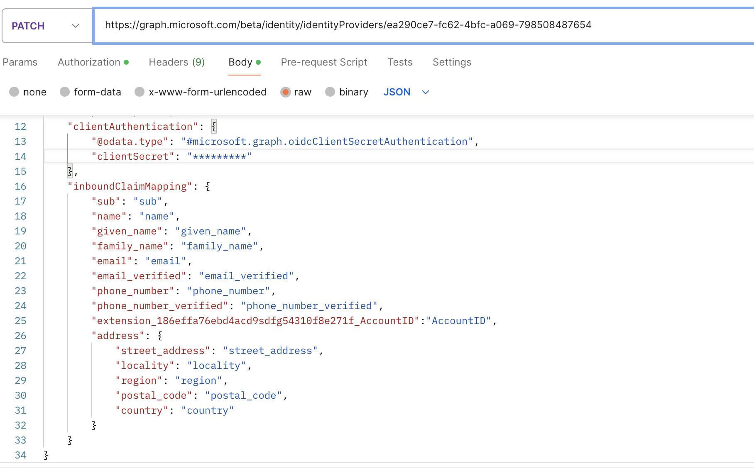Click the inboundClaimMapping opening brace

coord(207,186)
